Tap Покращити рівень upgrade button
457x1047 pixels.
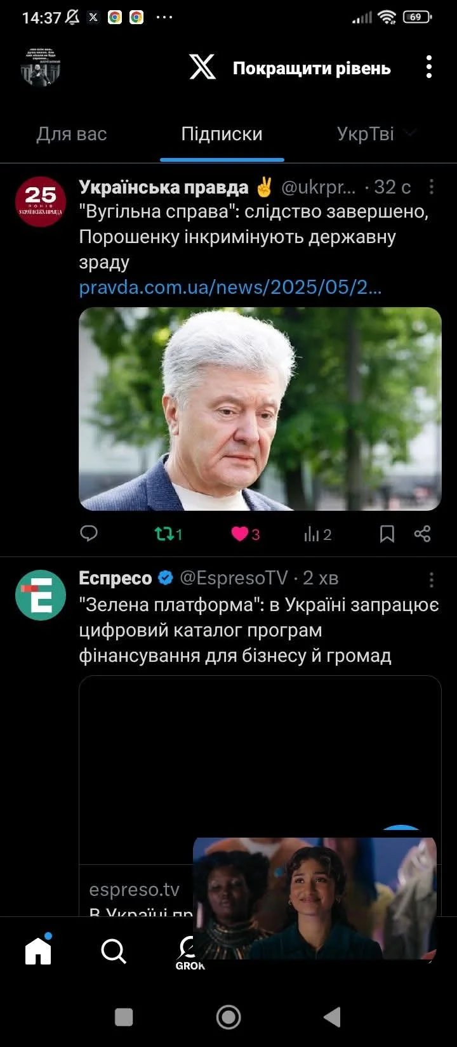click(312, 68)
